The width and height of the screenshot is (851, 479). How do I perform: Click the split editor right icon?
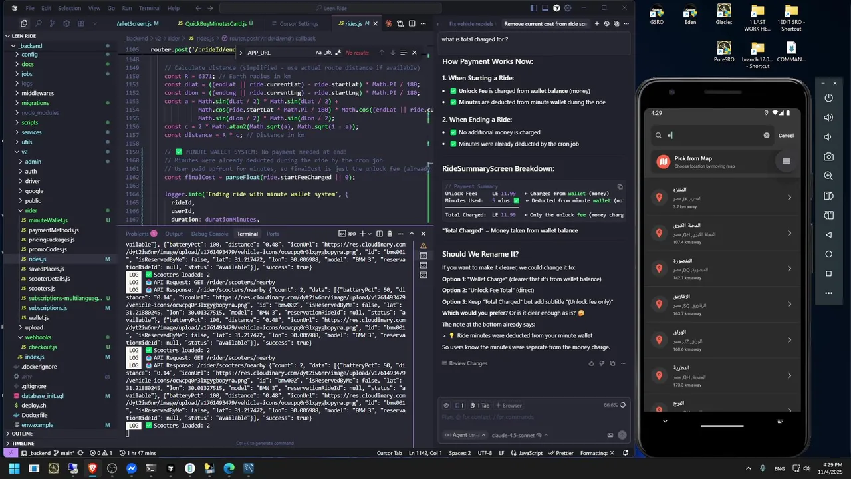click(412, 23)
